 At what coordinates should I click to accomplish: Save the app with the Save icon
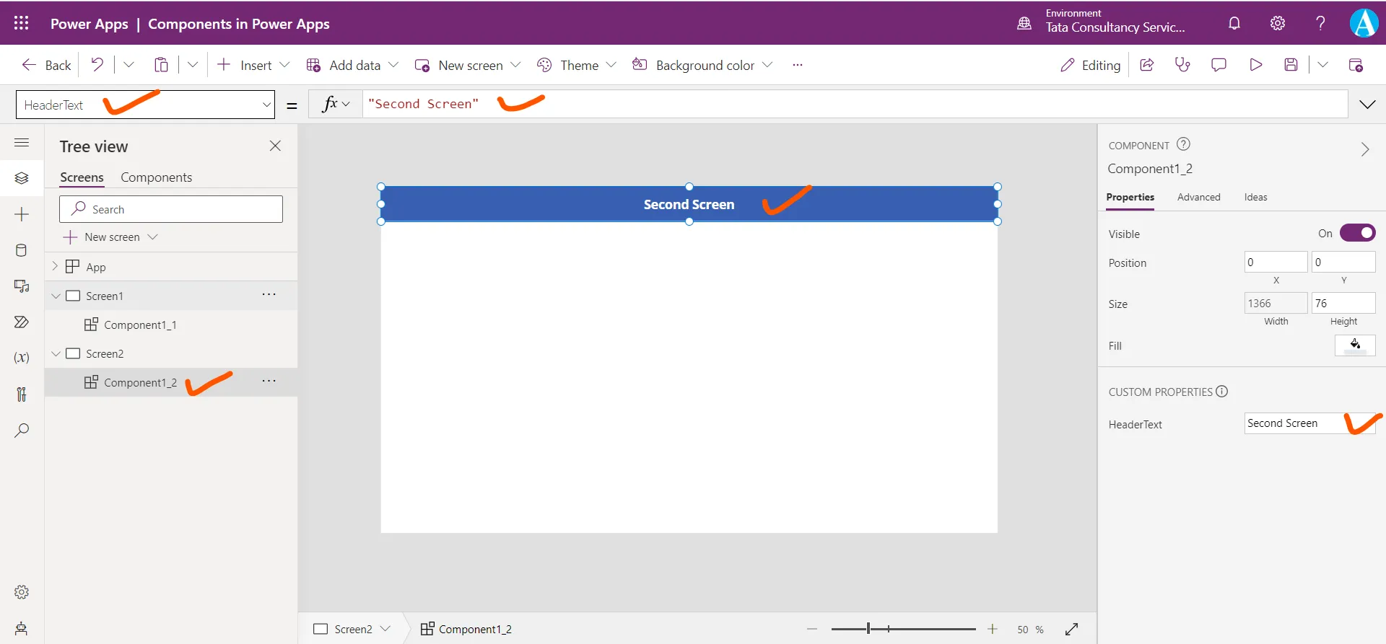pyautogui.click(x=1291, y=65)
